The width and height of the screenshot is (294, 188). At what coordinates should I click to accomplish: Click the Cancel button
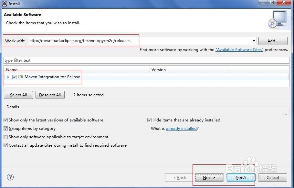click(273, 178)
